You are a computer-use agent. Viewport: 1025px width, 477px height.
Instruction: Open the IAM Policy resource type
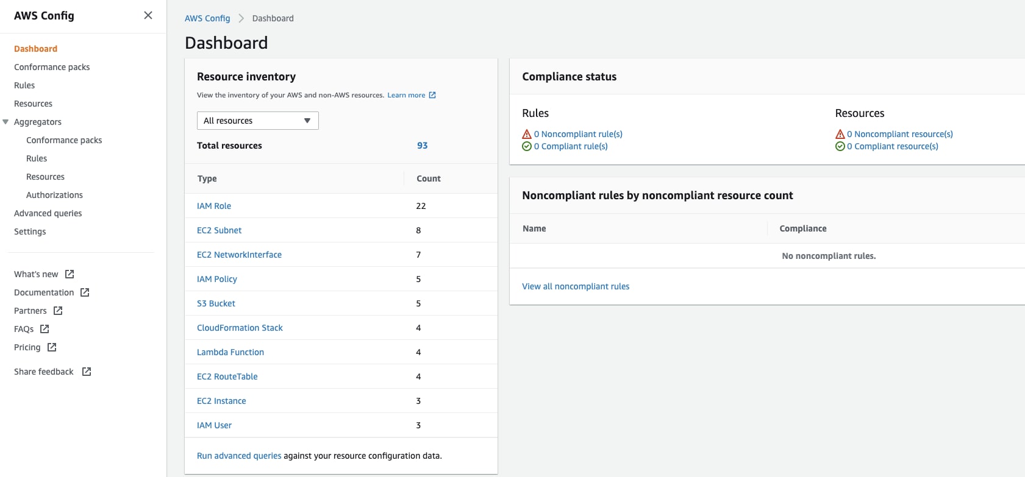(217, 279)
